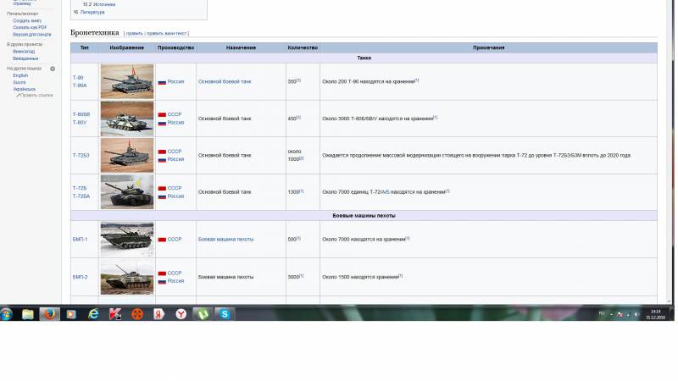Click the Т-72Б3 tank thumbnail
678x381 pixels.
pos(127,155)
